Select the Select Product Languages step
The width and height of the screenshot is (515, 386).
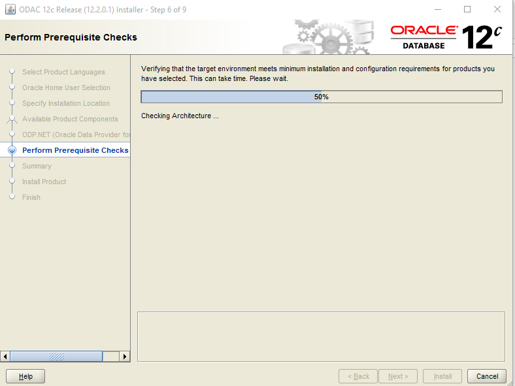point(63,72)
